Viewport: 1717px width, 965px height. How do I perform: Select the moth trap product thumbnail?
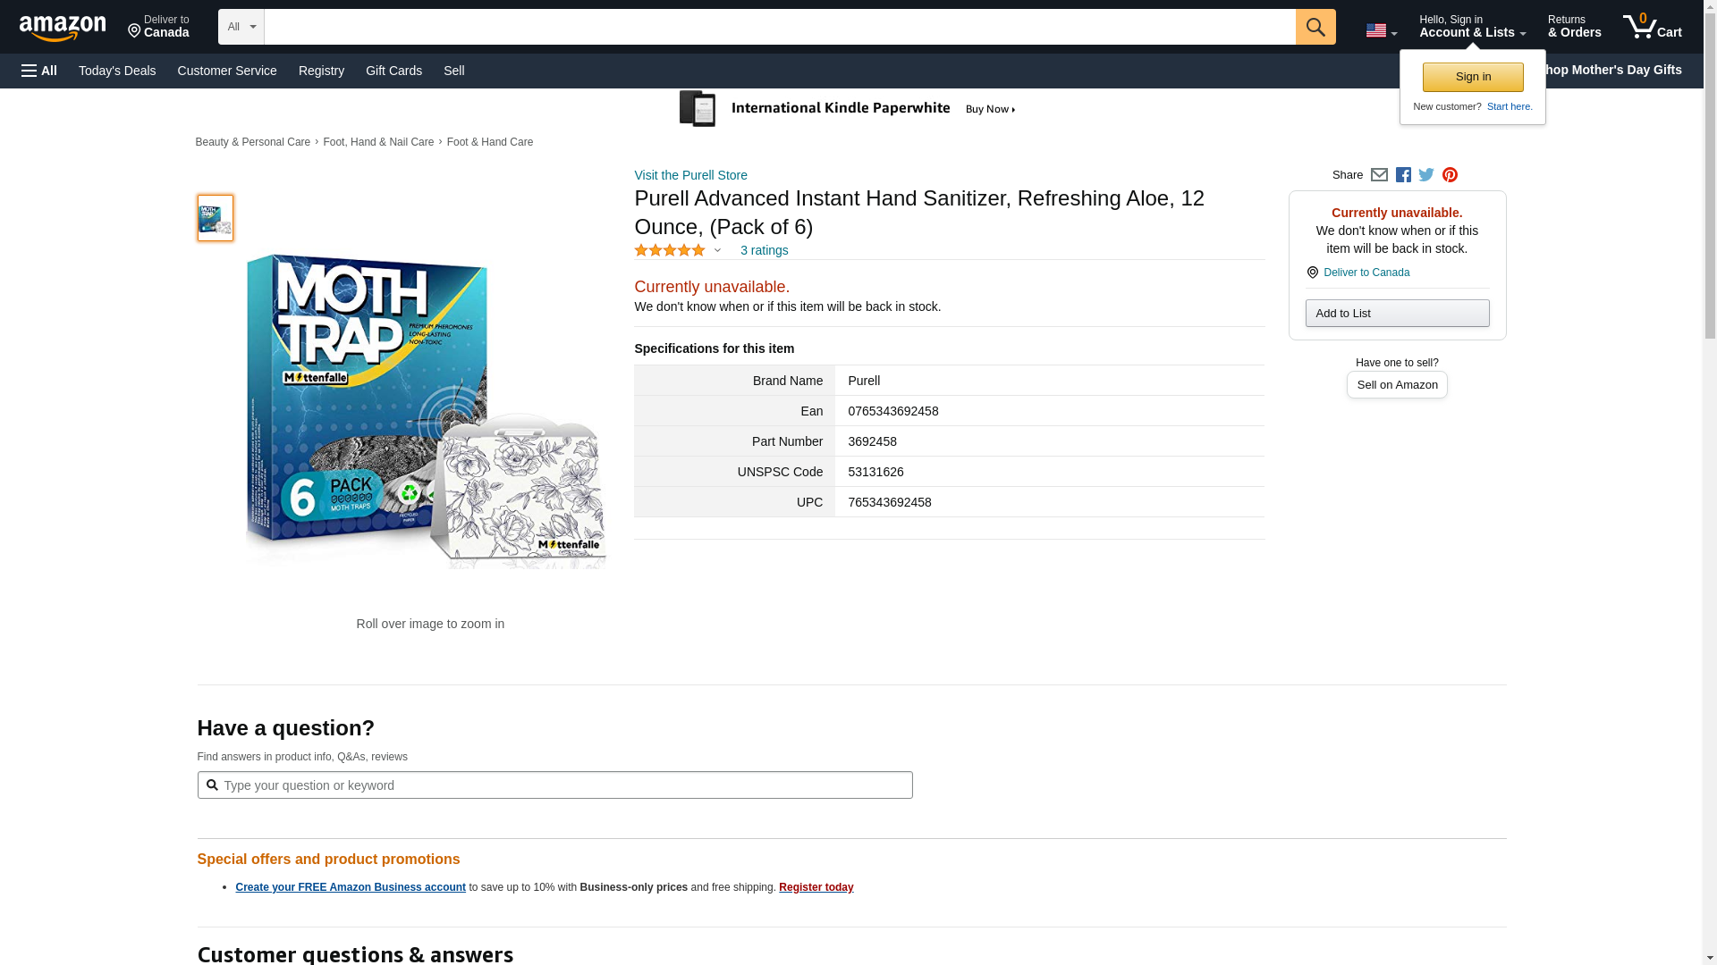click(215, 218)
